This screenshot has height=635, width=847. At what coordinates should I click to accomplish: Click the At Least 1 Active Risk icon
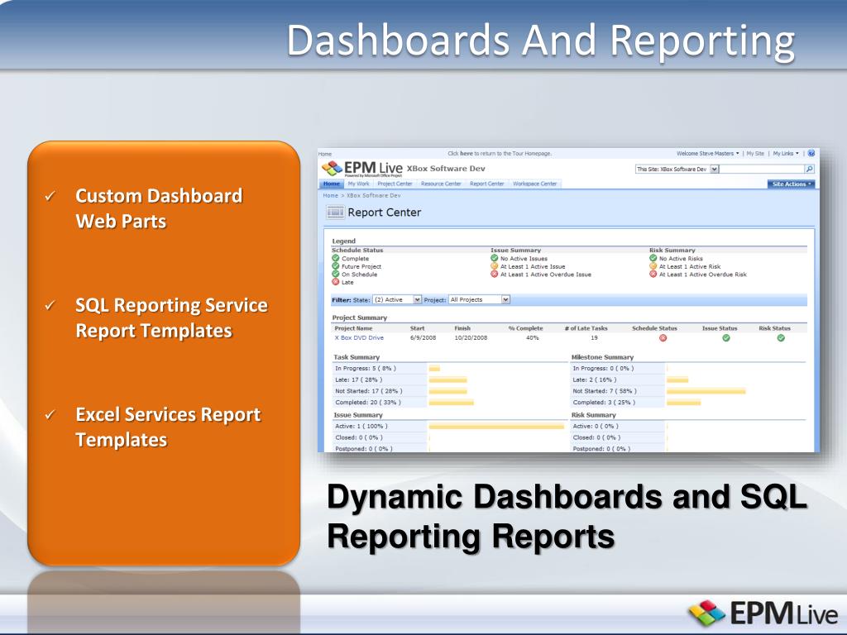tap(653, 266)
